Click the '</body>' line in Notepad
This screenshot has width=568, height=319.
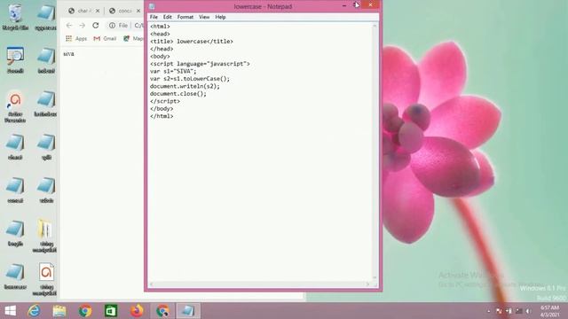[x=162, y=108]
